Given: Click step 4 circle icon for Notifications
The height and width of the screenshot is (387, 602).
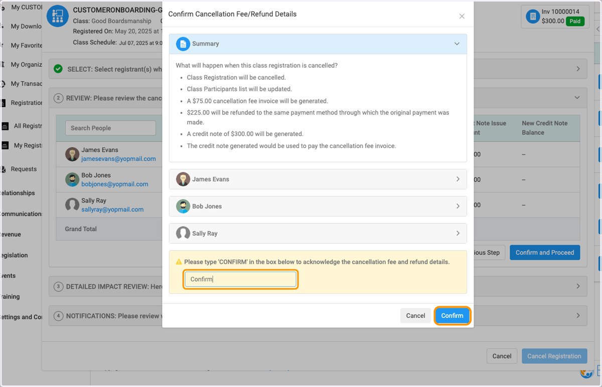Looking at the screenshot, I should pyautogui.click(x=58, y=316).
